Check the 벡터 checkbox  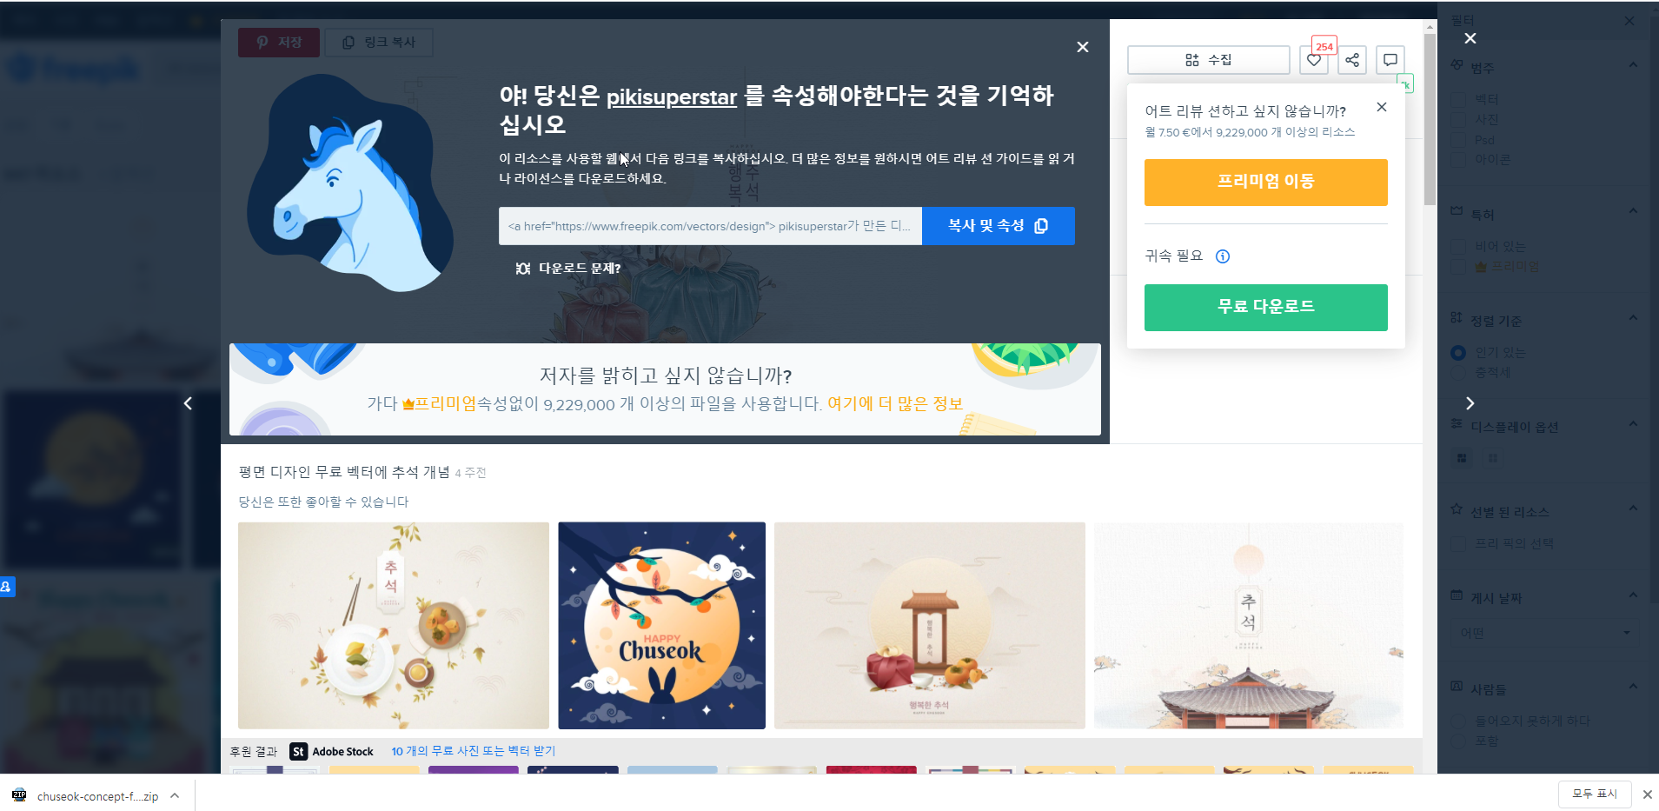[x=1458, y=99]
